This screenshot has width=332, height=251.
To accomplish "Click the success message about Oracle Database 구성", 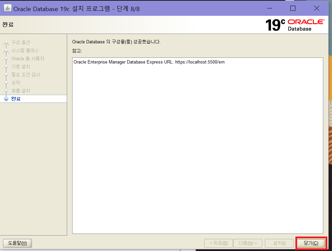I will [116, 42].
